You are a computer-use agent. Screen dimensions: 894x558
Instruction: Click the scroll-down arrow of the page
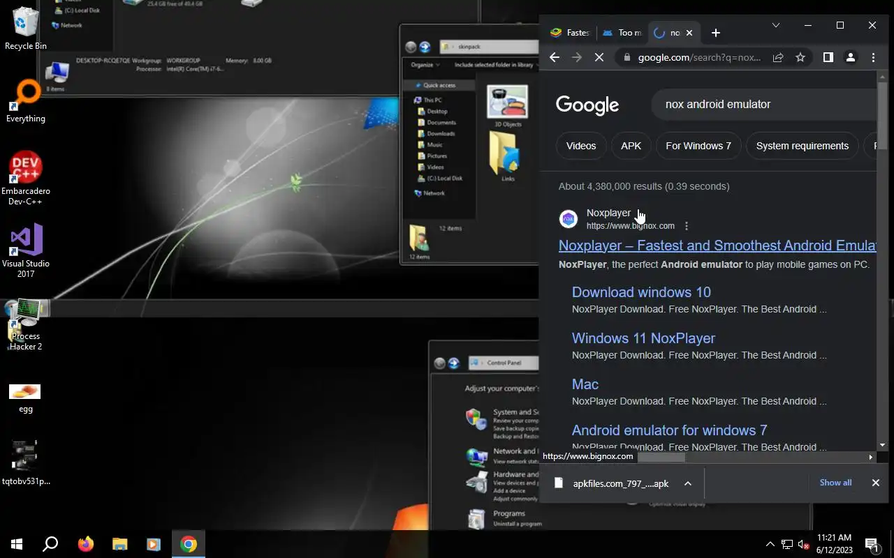882,445
